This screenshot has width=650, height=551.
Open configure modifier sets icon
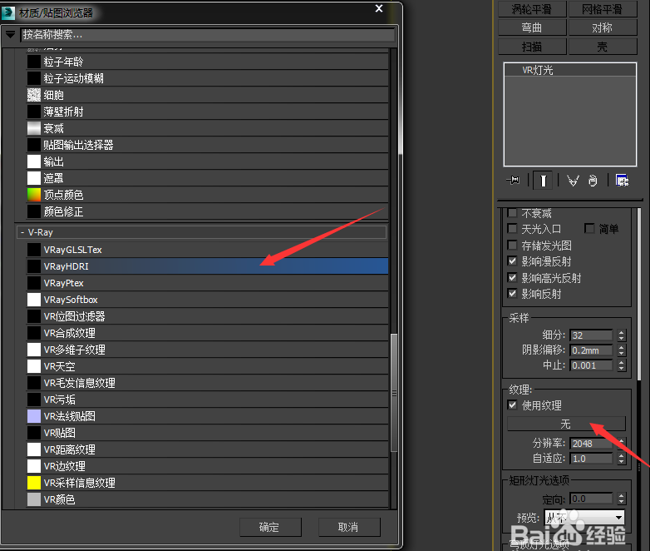623,181
